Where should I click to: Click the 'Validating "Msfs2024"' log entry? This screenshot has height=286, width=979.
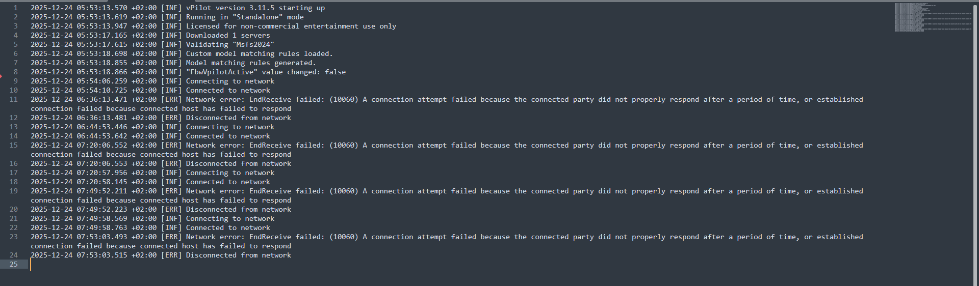(x=230, y=45)
